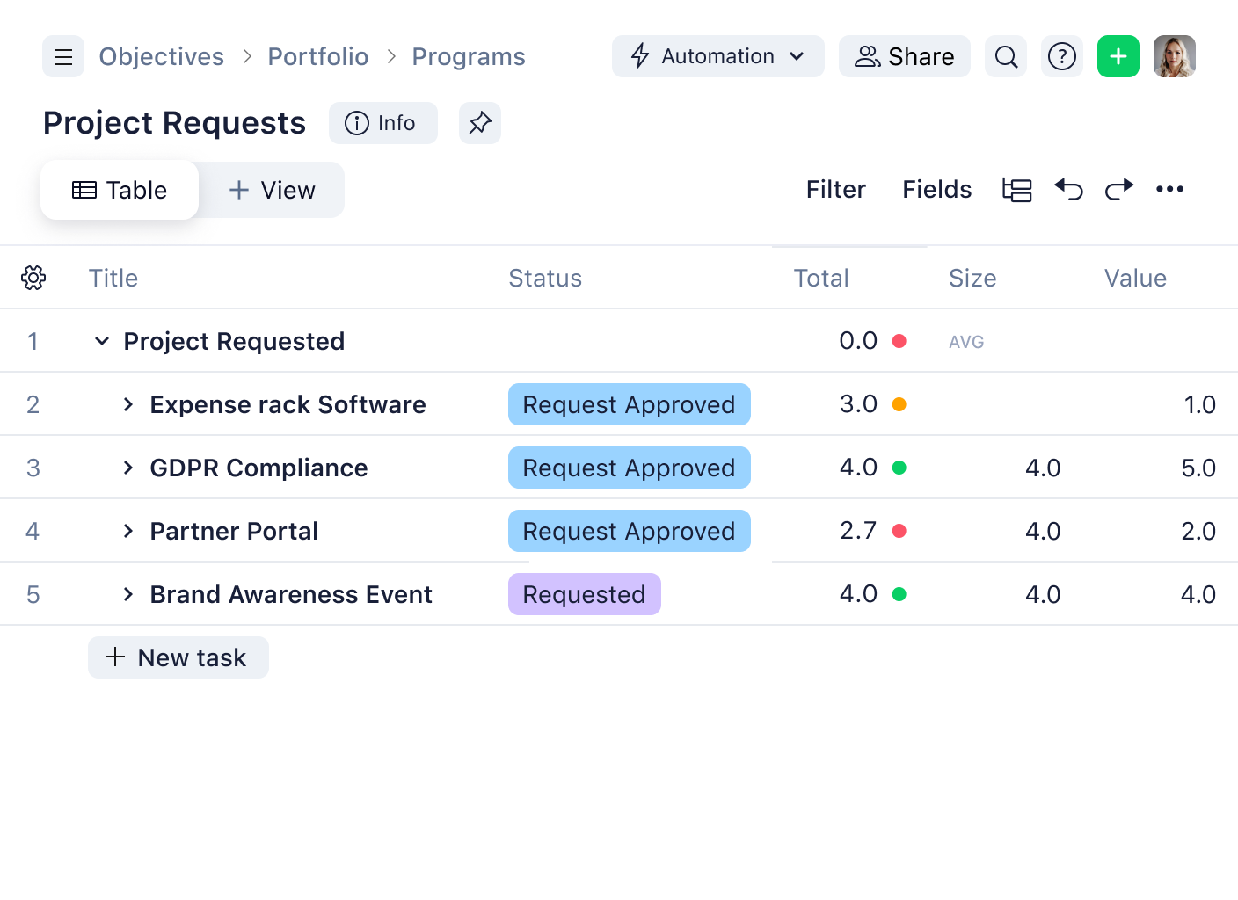Navigate to Portfolio in the breadcrumb

pyautogui.click(x=318, y=56)
